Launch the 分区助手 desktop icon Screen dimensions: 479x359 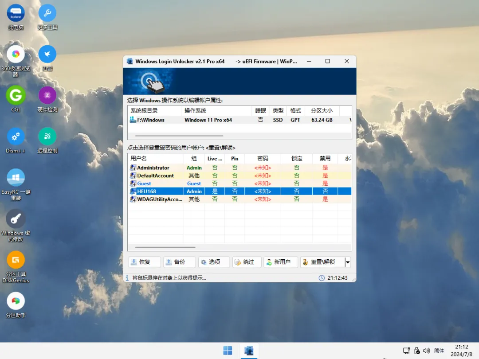[16, 305]
